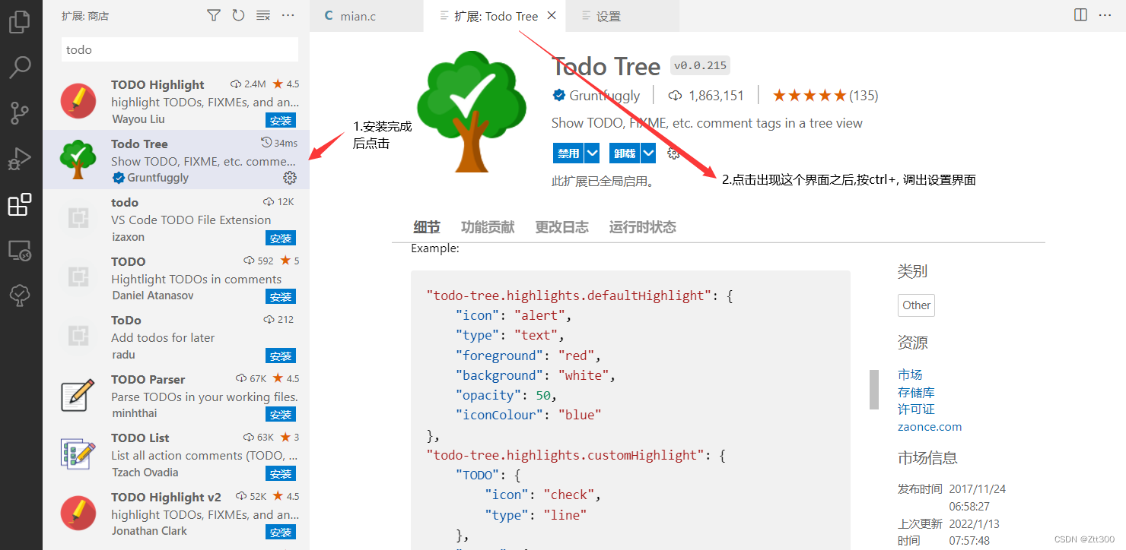
Task: Install the izaxon todo extension
Action: (x=281, y=238)
